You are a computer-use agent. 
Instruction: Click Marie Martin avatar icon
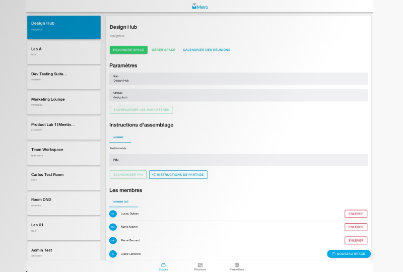[x=113, y=227]
